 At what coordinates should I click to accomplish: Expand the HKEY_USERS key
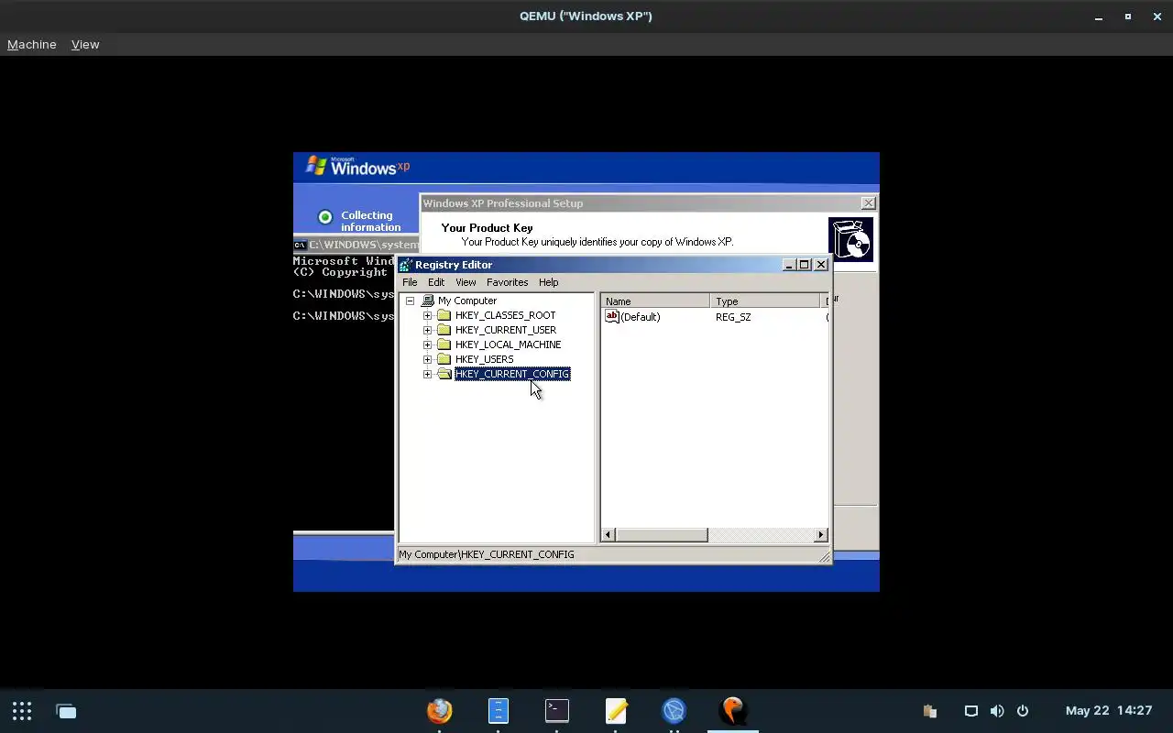click(x=427, y=359)
